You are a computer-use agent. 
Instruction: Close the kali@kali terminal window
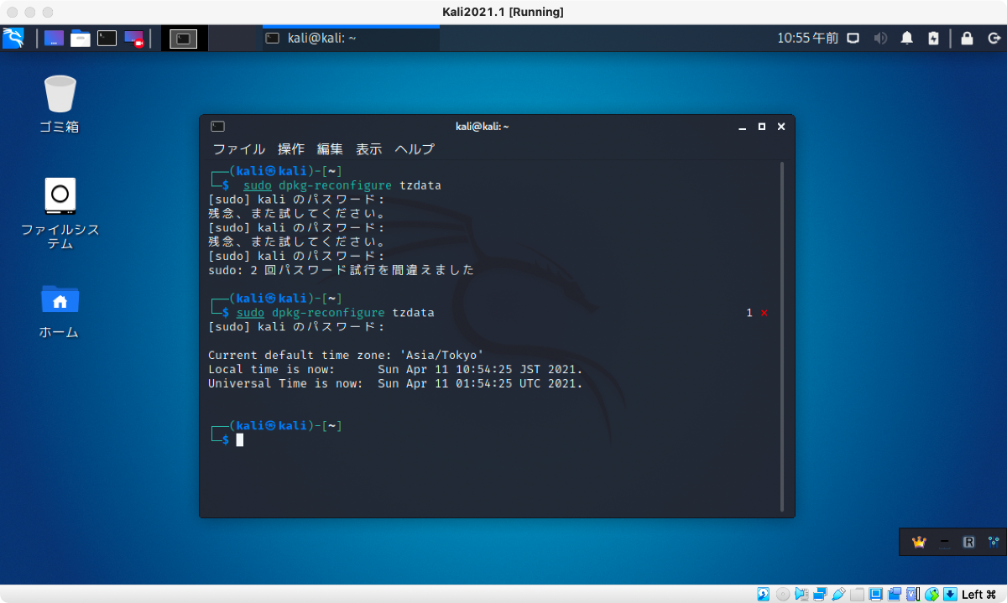coord(781,127)
